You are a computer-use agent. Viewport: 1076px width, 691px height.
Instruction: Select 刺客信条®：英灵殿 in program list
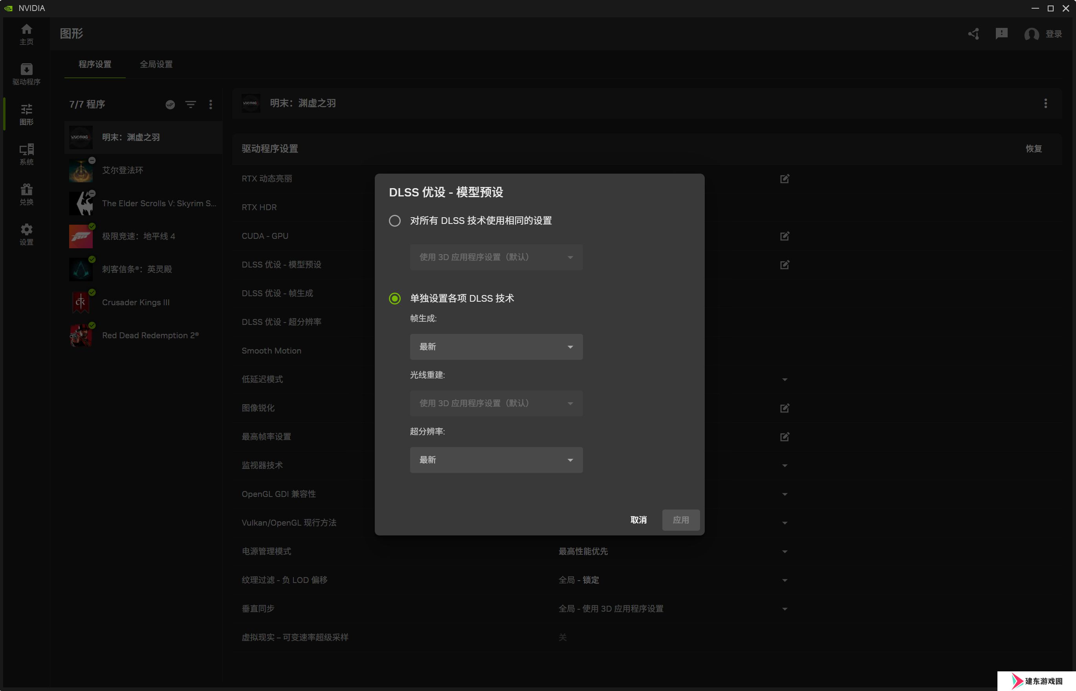point(144,269)
